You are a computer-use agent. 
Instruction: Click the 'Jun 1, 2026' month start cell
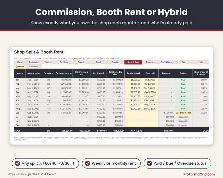coord(34,101)
